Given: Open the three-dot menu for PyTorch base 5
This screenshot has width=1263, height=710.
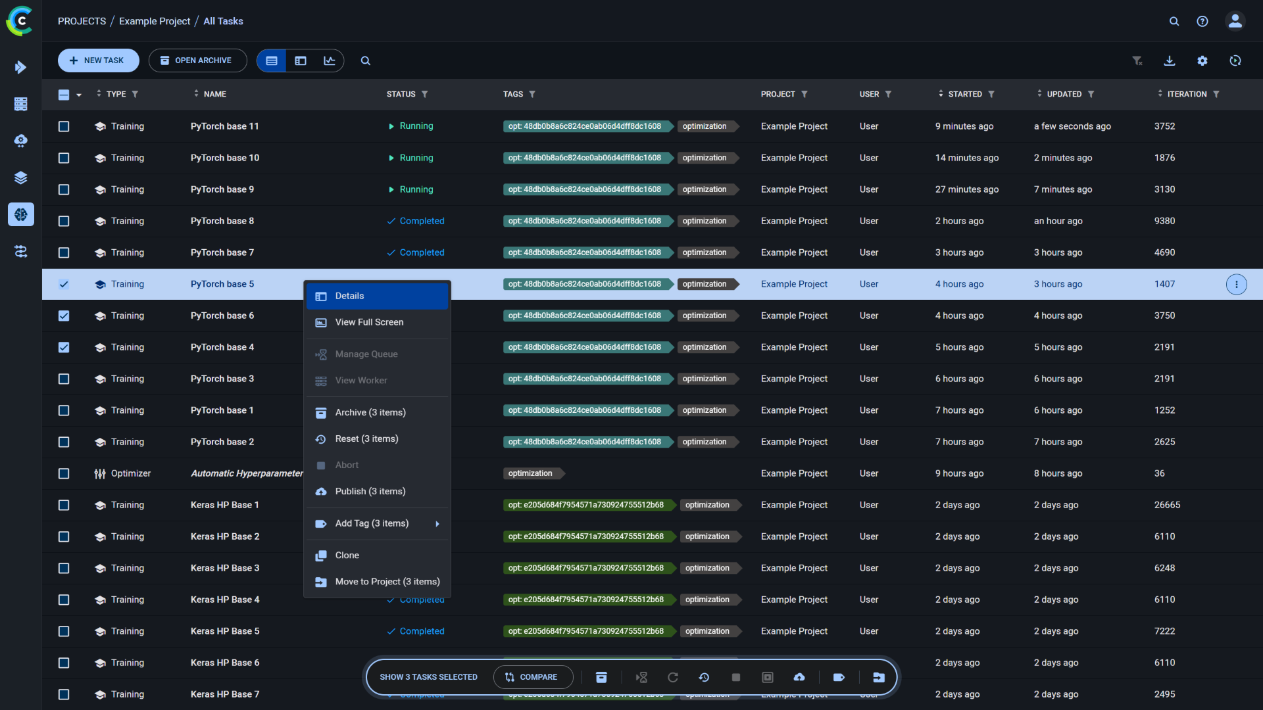Looking at the screenshot, I should click(x=1237, y=284).
